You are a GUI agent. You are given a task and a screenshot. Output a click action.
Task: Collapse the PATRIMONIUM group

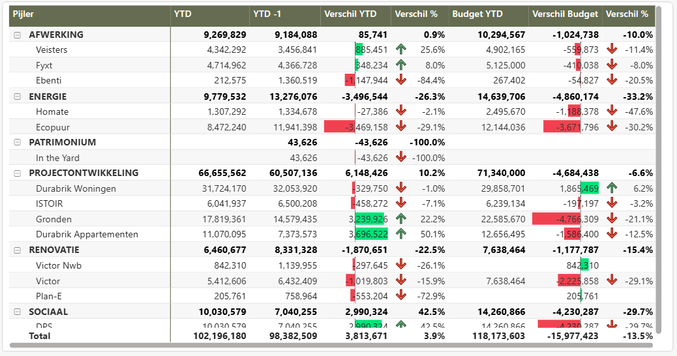click(x=17, y=142)
